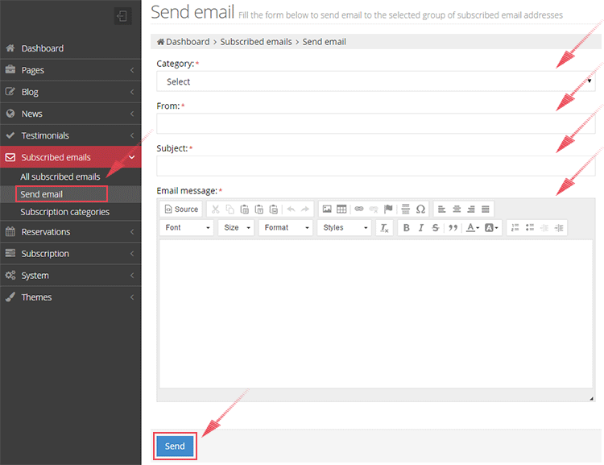The width and height of the screenshot is (604, 465).
Task: Insert special character with Omega icon
Action: point(420,209)
